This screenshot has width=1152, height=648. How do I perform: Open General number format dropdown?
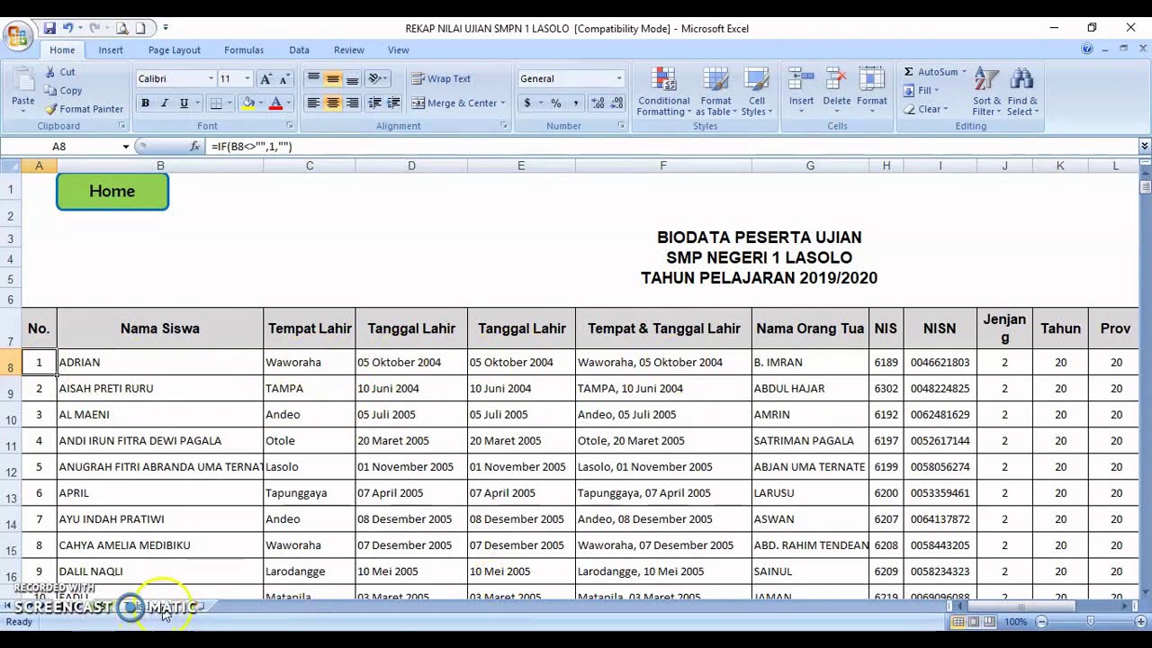point(619,79)
